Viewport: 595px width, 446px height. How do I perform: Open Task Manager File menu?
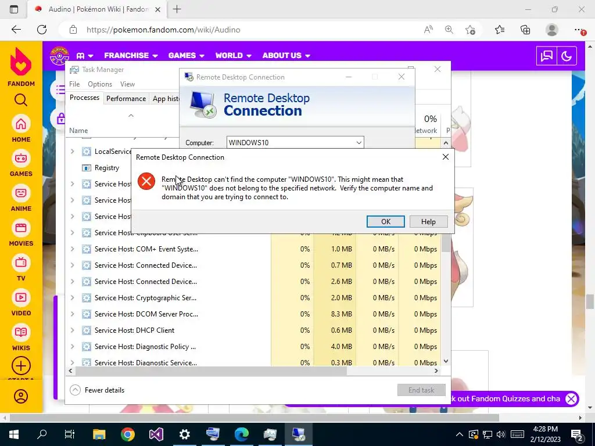point(74,84)
